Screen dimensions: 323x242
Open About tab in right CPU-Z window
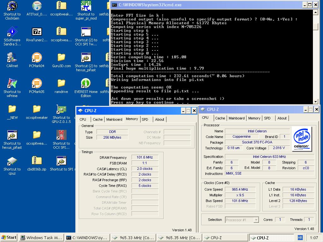point(282,118)
